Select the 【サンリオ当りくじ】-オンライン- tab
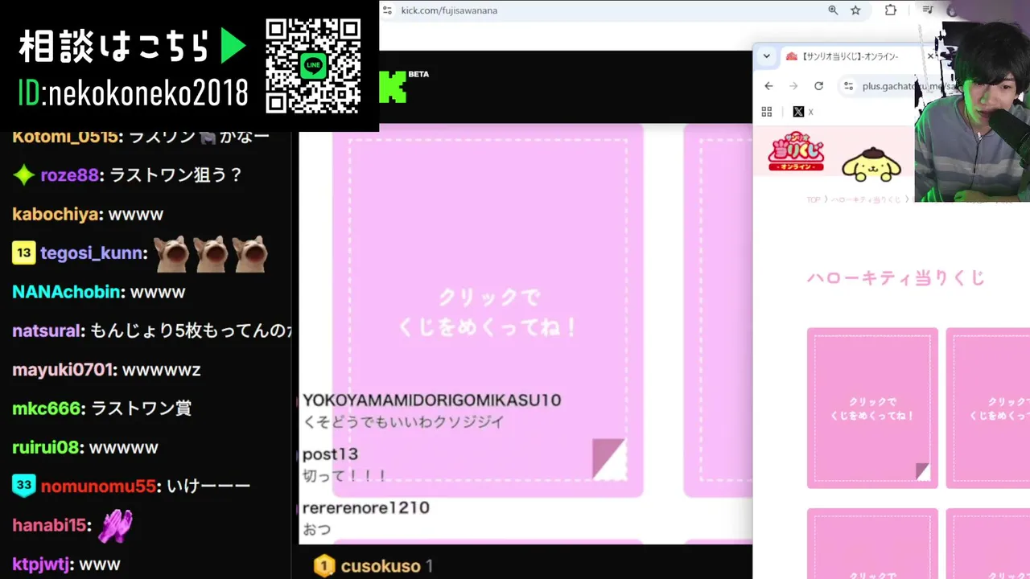 pyautogui.click(x=848, y=56)
